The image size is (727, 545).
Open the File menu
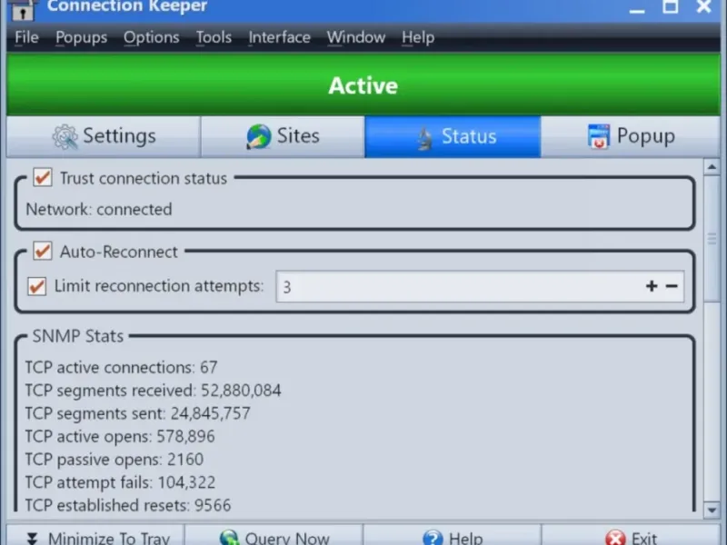click(26, 37)
